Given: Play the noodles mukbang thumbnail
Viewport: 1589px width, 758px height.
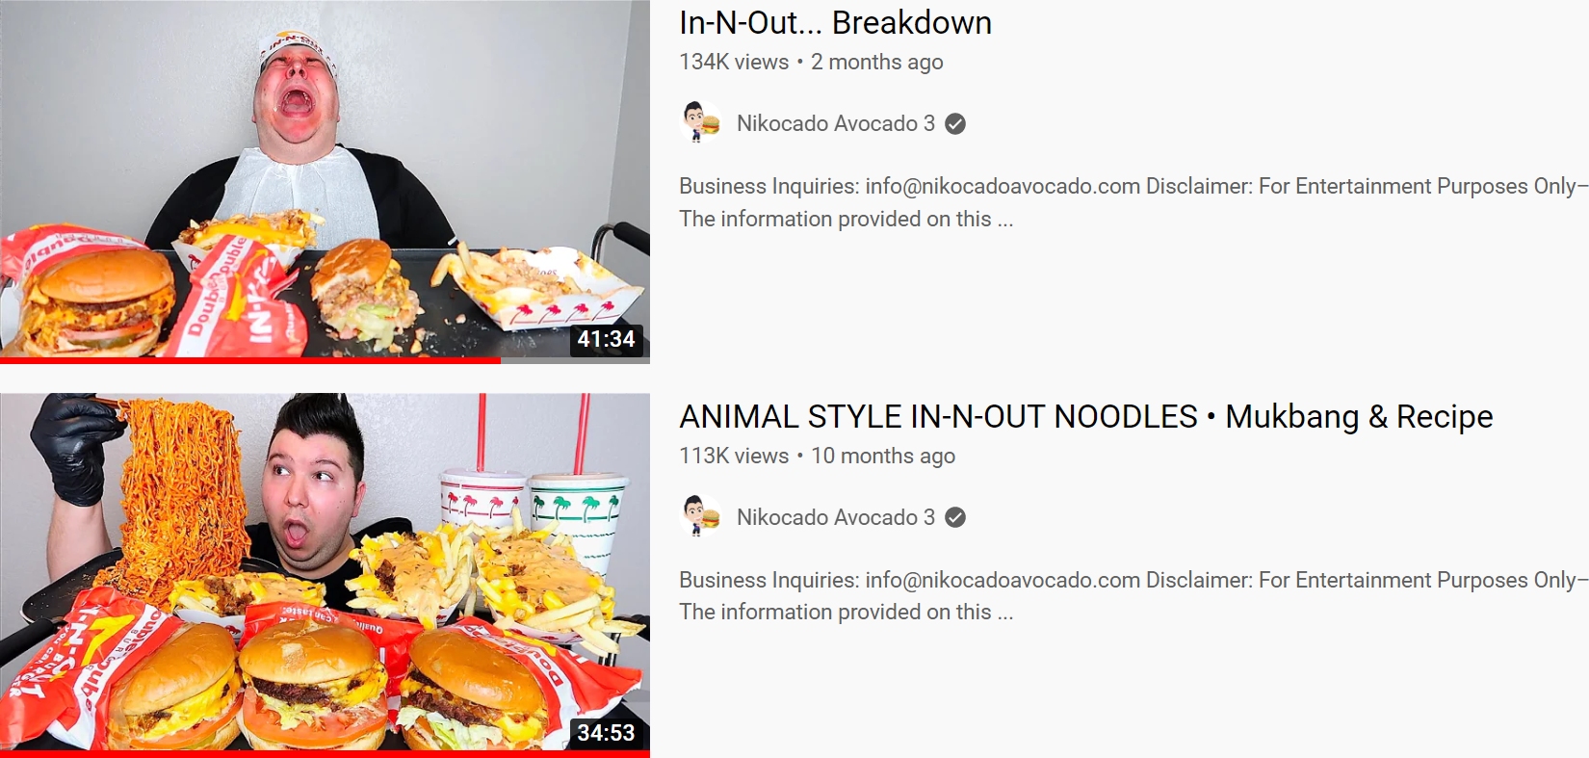Looking at the screenshot, I should click(325, 572).
